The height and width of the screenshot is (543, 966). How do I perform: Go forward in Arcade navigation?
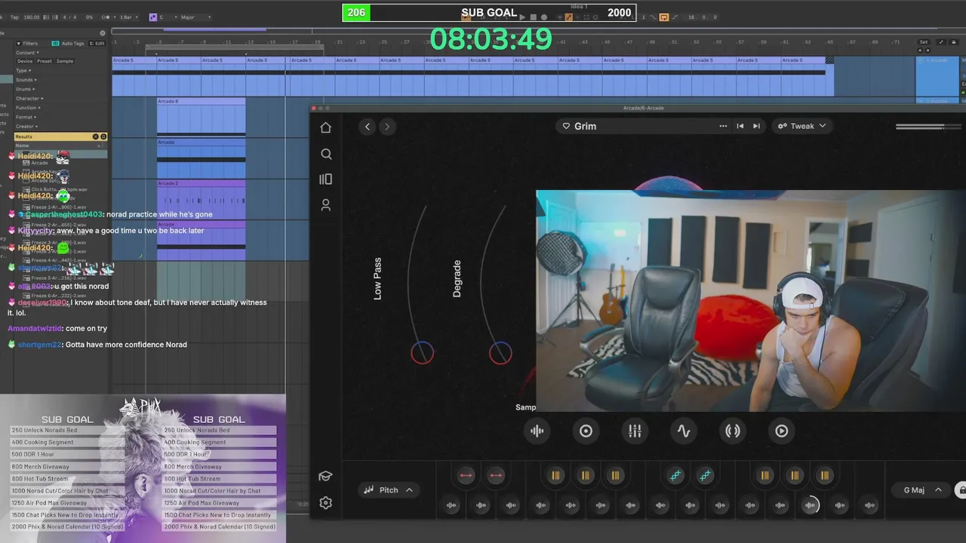(387, 127)
